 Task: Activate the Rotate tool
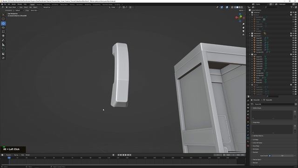pyautogui.click(x=3, y=28)
